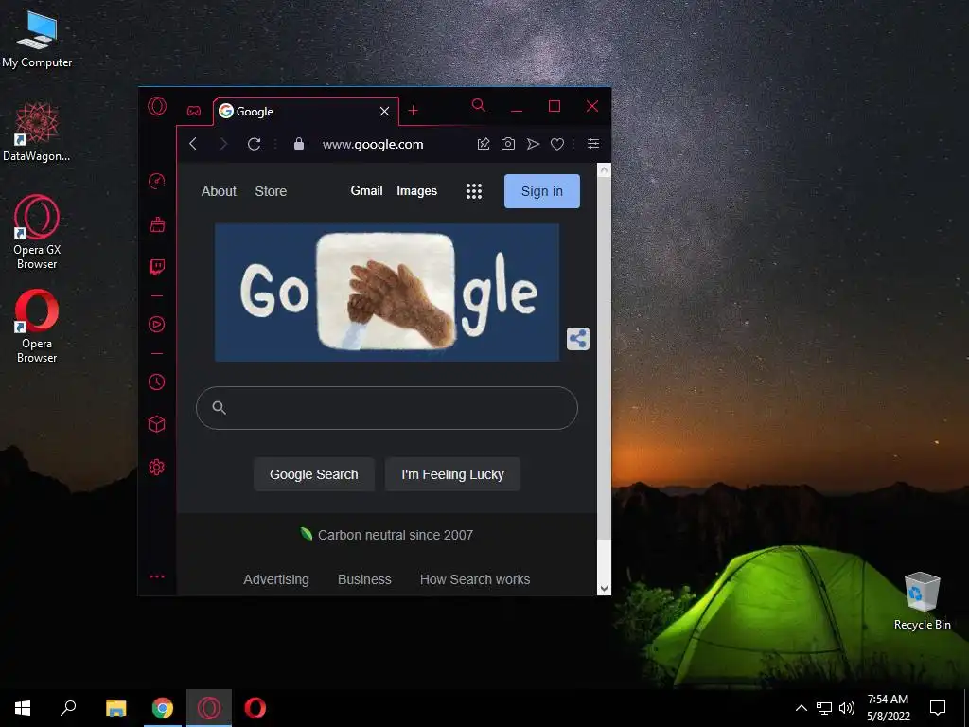
Task: Open volume control tray icon
Action: (x=847, y=708)
